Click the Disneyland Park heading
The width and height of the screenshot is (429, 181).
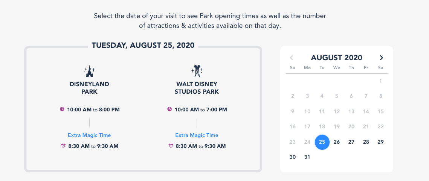(x=89, y=88)
